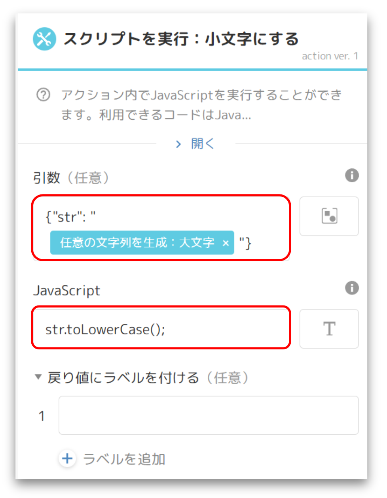This screenshot has width=387, height=498.
Task: Click the T text button beside JavaScript
Action: [329, 329]
